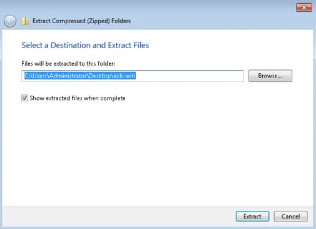Click the 'Desktop' segment of the path
The image size is (316, 229).
tap(100, 76)
